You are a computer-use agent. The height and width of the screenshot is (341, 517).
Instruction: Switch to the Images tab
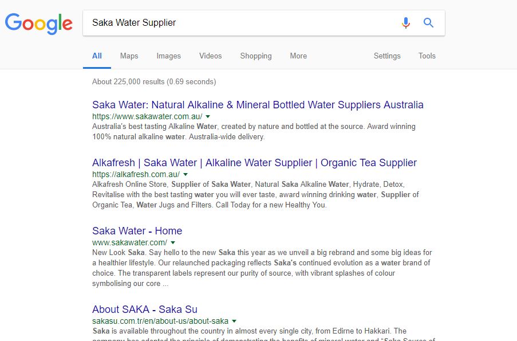point(168,56)
